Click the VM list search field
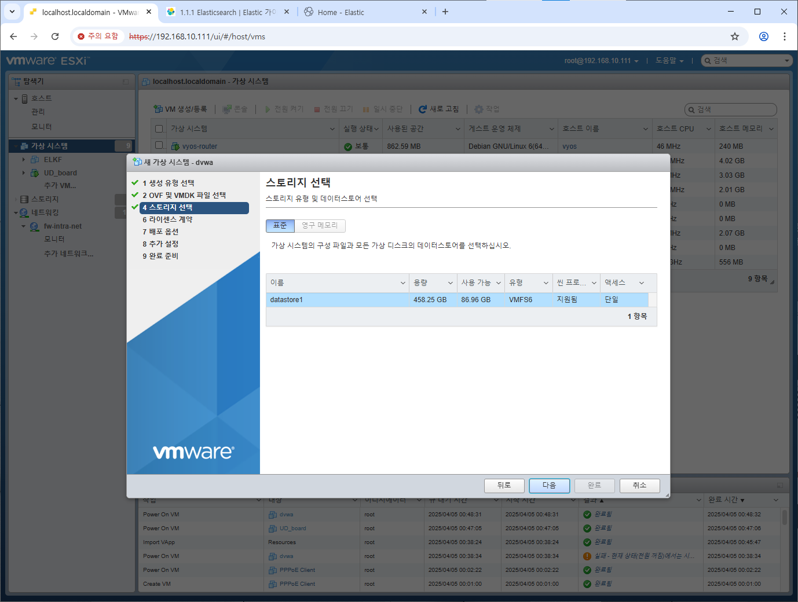Screen dimensions: 798x602 [731, 109]
